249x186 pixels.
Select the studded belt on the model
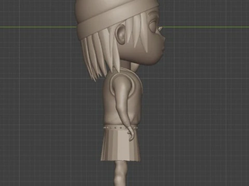click(x=120, y=128)
